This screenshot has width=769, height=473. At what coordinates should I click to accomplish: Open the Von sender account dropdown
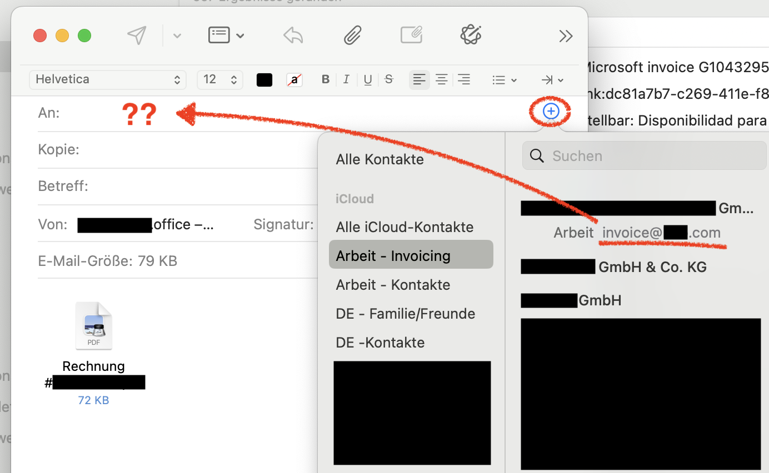click(x=146, y=225)
